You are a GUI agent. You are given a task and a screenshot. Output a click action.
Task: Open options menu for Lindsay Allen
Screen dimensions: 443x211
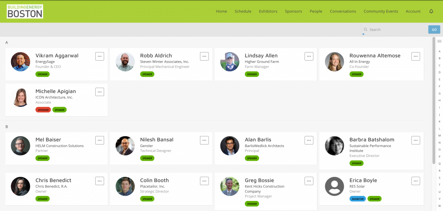pos(309,56)
